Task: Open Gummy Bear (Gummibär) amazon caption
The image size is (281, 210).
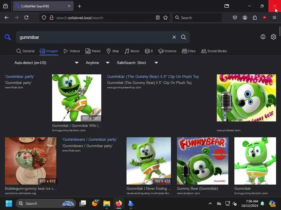Action: [x=197, y=189]
